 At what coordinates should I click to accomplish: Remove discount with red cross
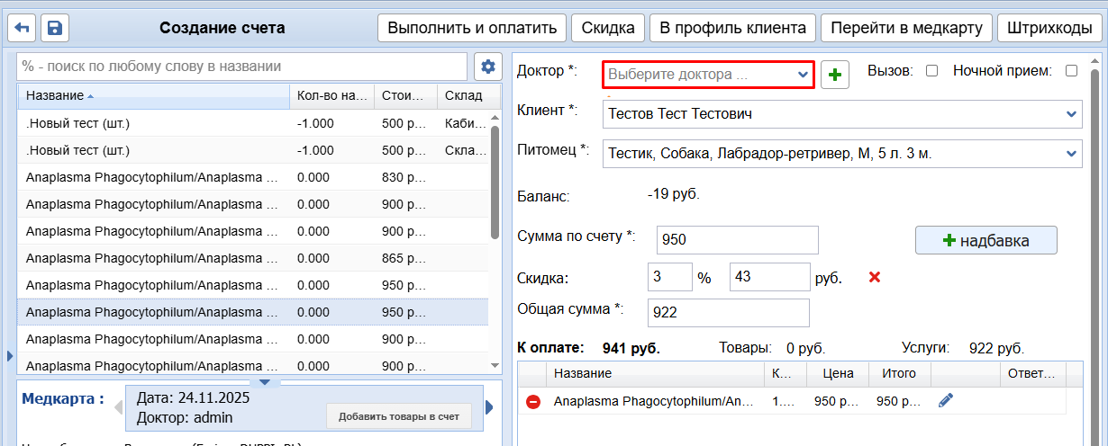pyautogui.click(x=874, y=277)
